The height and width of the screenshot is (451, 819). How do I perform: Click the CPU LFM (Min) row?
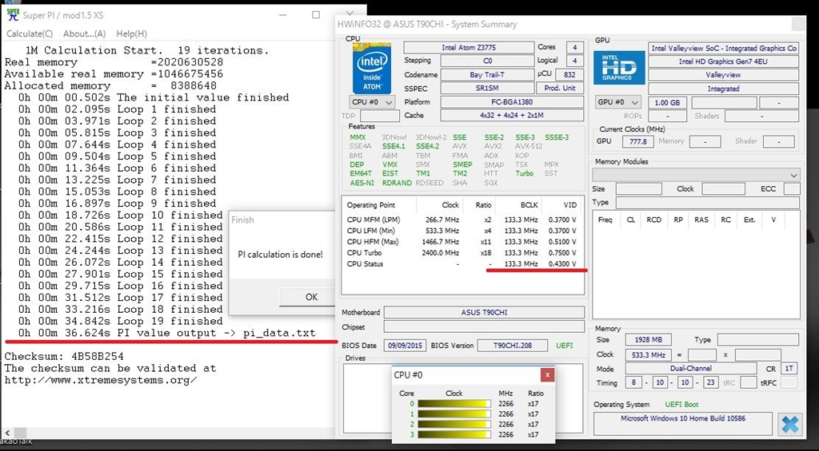pos(461,231)
